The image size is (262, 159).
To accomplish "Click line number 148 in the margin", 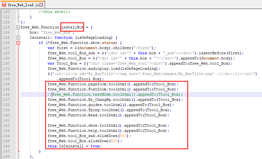I will tap(6, 156).
